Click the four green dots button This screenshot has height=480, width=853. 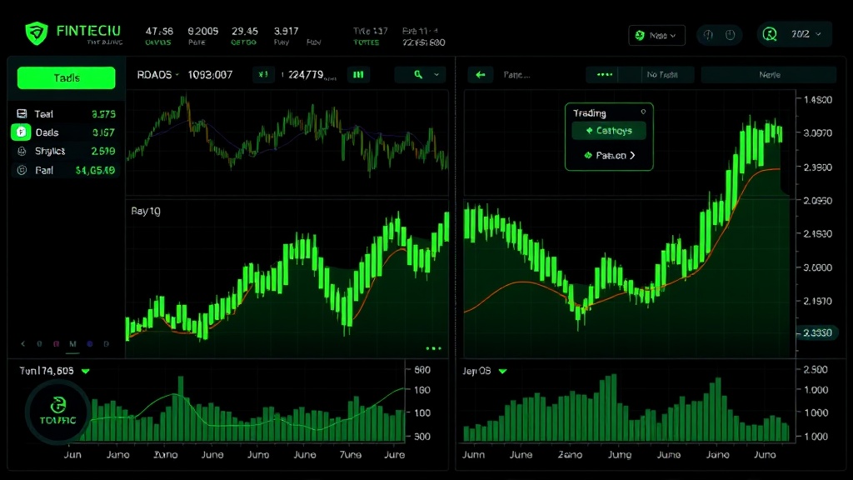tap(605, 74)
